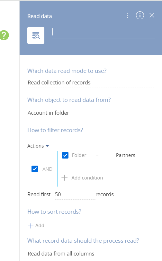
Task: Open the Account in folder object dropdown
Action: [x=91, y=113]
